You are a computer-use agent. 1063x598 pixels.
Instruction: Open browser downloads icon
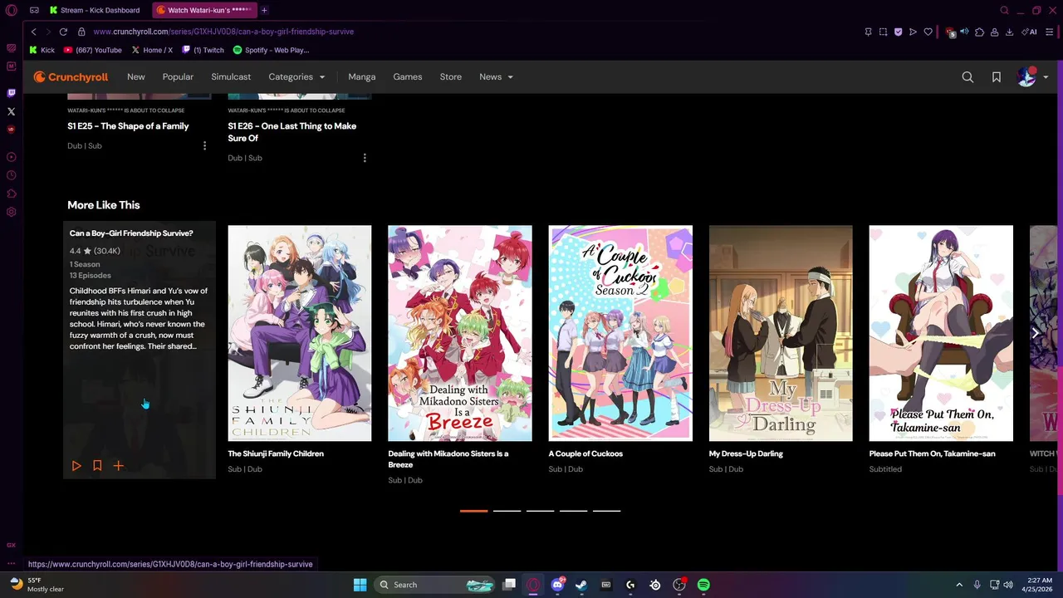1009,32
